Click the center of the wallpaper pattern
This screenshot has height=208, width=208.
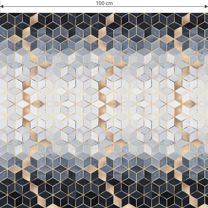coord(104,110)
